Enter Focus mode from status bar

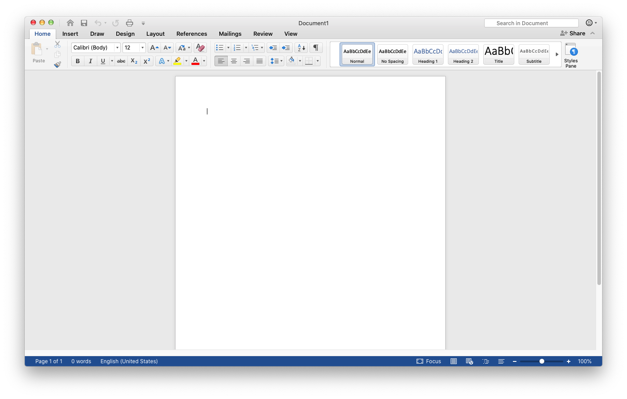click(x=429, y=361)
